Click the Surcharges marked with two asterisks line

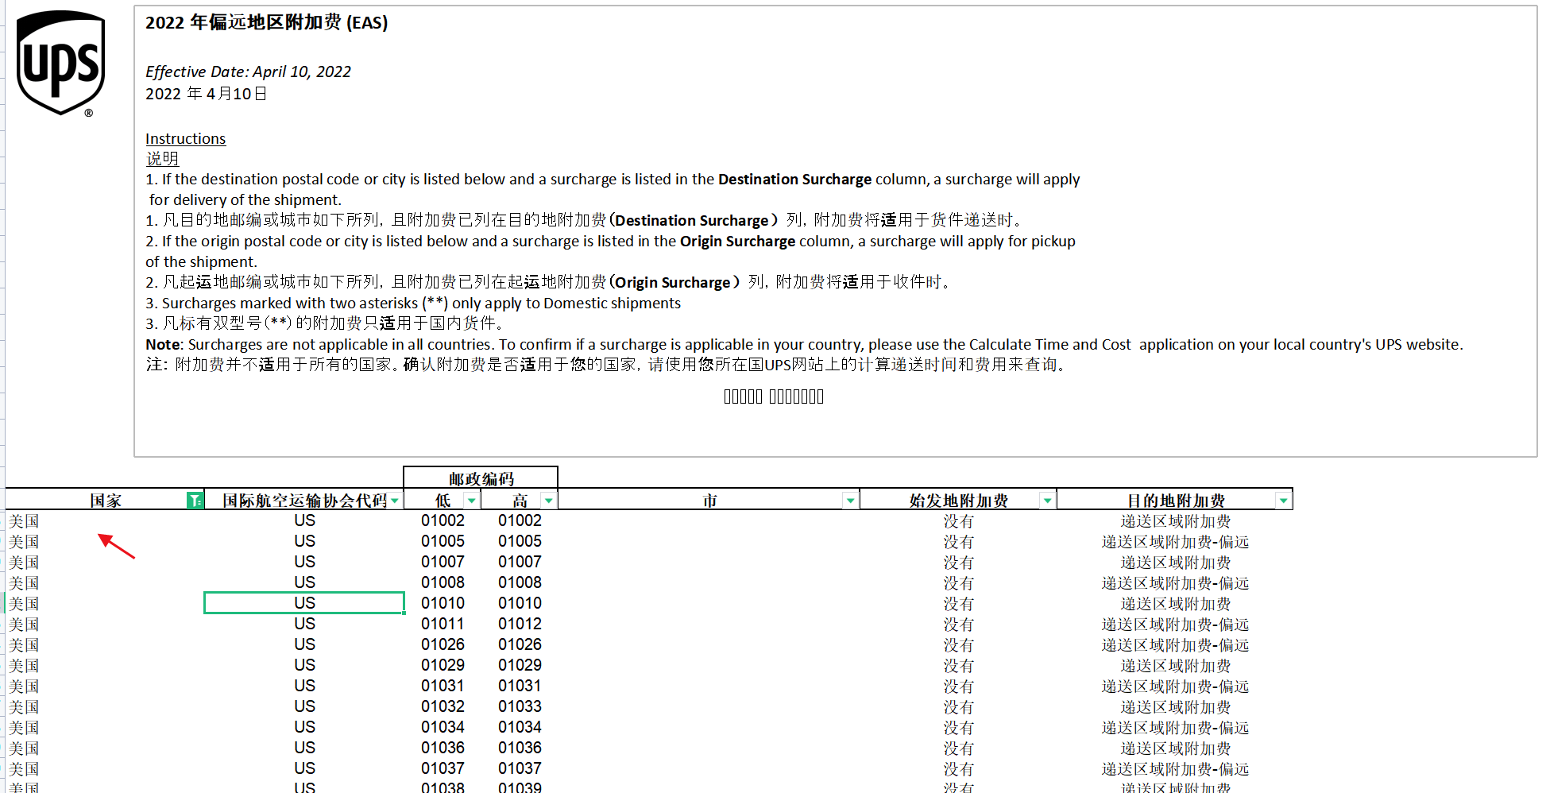(413, 303)
